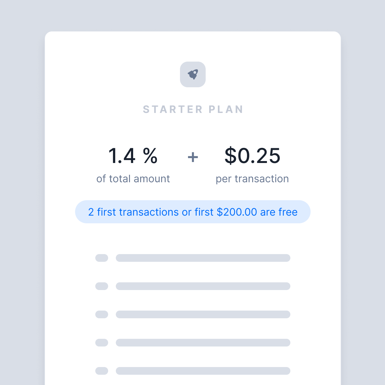This screenshot has width=385, height=385.
Task: Click the second feature bullet placeholder
Action: [102, 286]
